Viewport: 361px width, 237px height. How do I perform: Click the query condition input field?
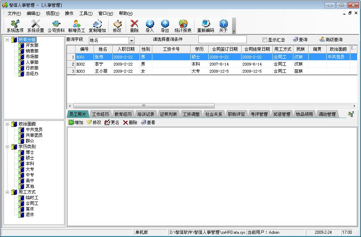[x=222, y=39]
